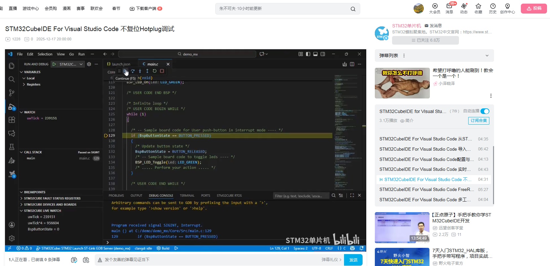Open 漫画 in the top navigation
This screenshot has height=266, width=550.
(x=67, y=9)
